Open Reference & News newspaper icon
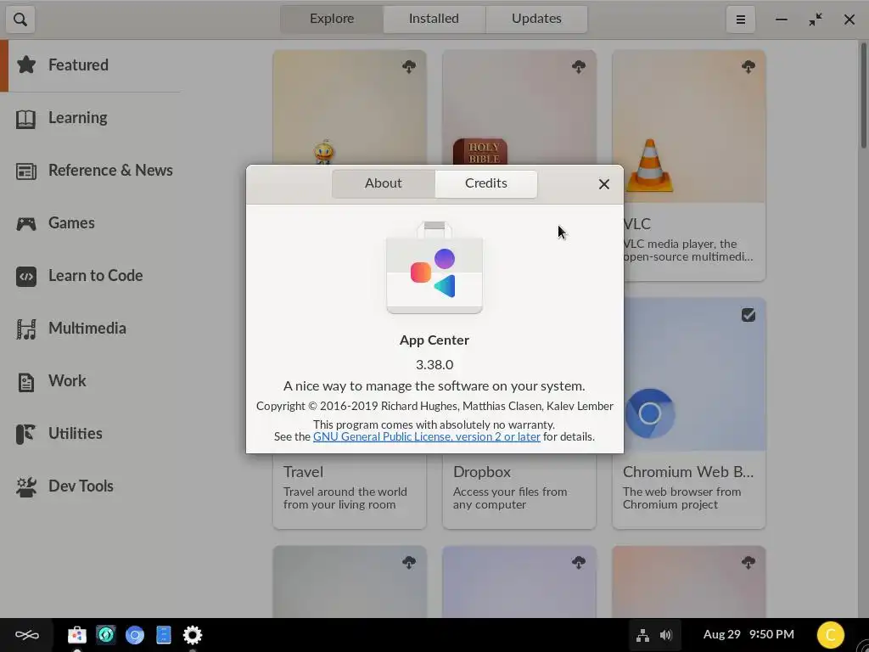This screenshot has width=869, height=652. pos(26,171)
